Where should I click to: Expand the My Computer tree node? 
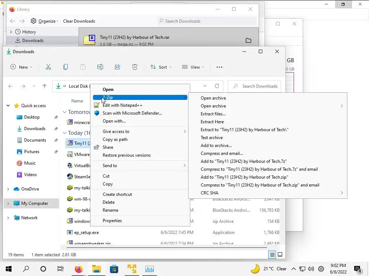point(8,203)
